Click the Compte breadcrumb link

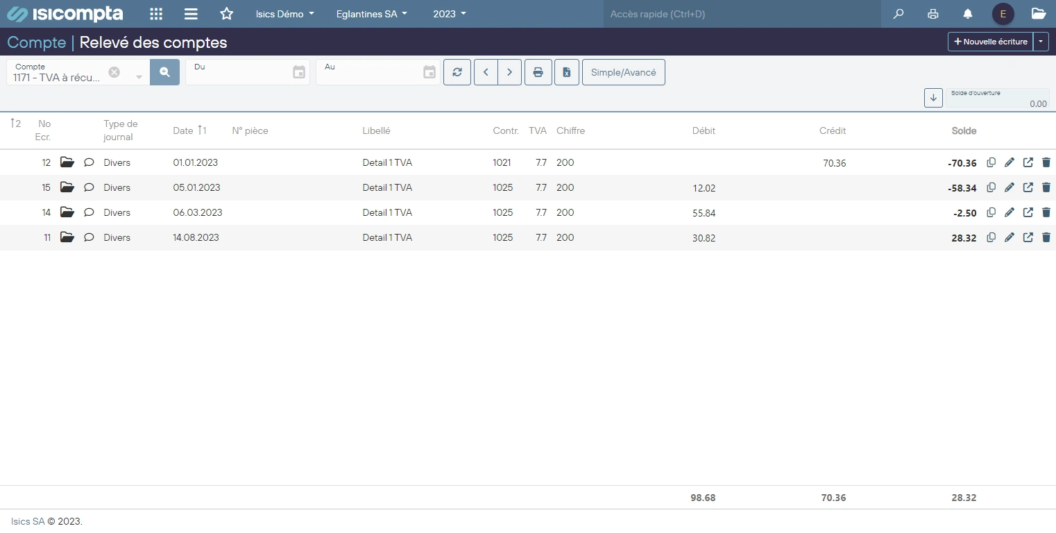tap(36, 42)
